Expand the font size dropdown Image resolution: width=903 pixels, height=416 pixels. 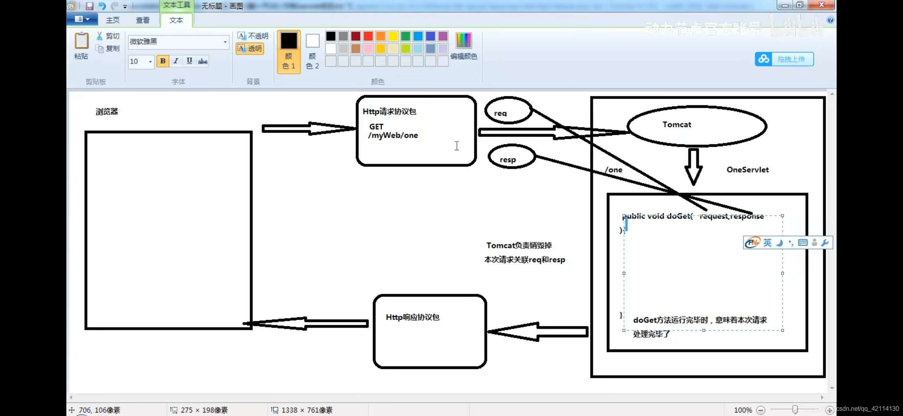point(150,62)
